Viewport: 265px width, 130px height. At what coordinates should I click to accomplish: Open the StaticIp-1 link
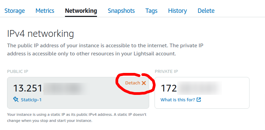pyautogui.click(x=31, y=100)
